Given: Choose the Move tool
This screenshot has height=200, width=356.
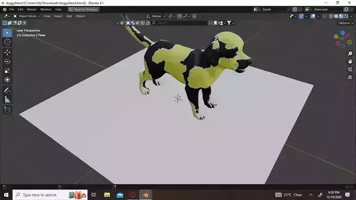Looking at the screenshot, I should 7,53.
